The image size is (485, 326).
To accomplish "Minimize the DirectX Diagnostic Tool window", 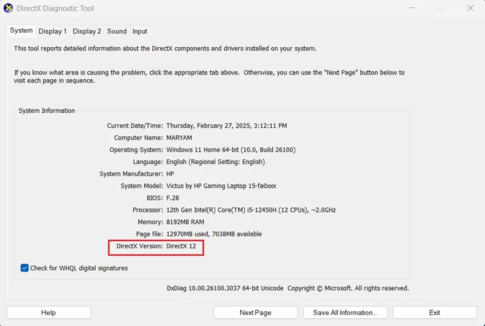I will [x=412, y=8].
